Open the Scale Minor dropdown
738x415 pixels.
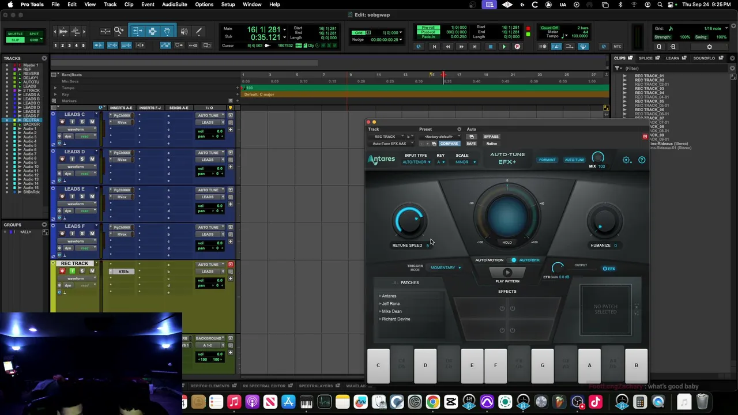pos(465,162)
